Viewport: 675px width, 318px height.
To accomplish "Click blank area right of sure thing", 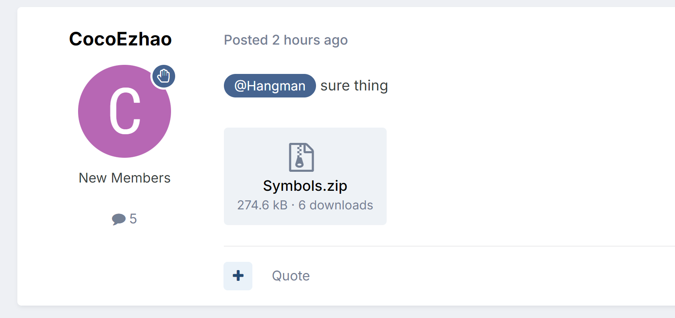I will [x=516, y=86].
